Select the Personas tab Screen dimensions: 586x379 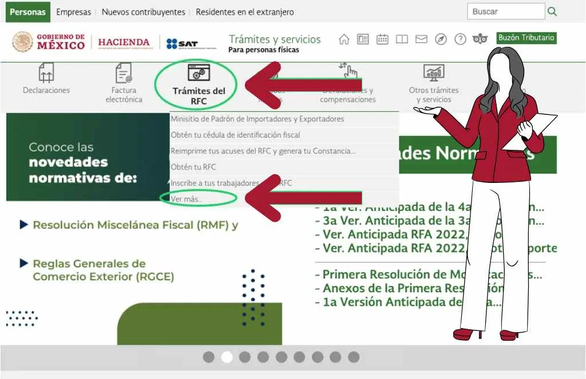pos(28,12)
